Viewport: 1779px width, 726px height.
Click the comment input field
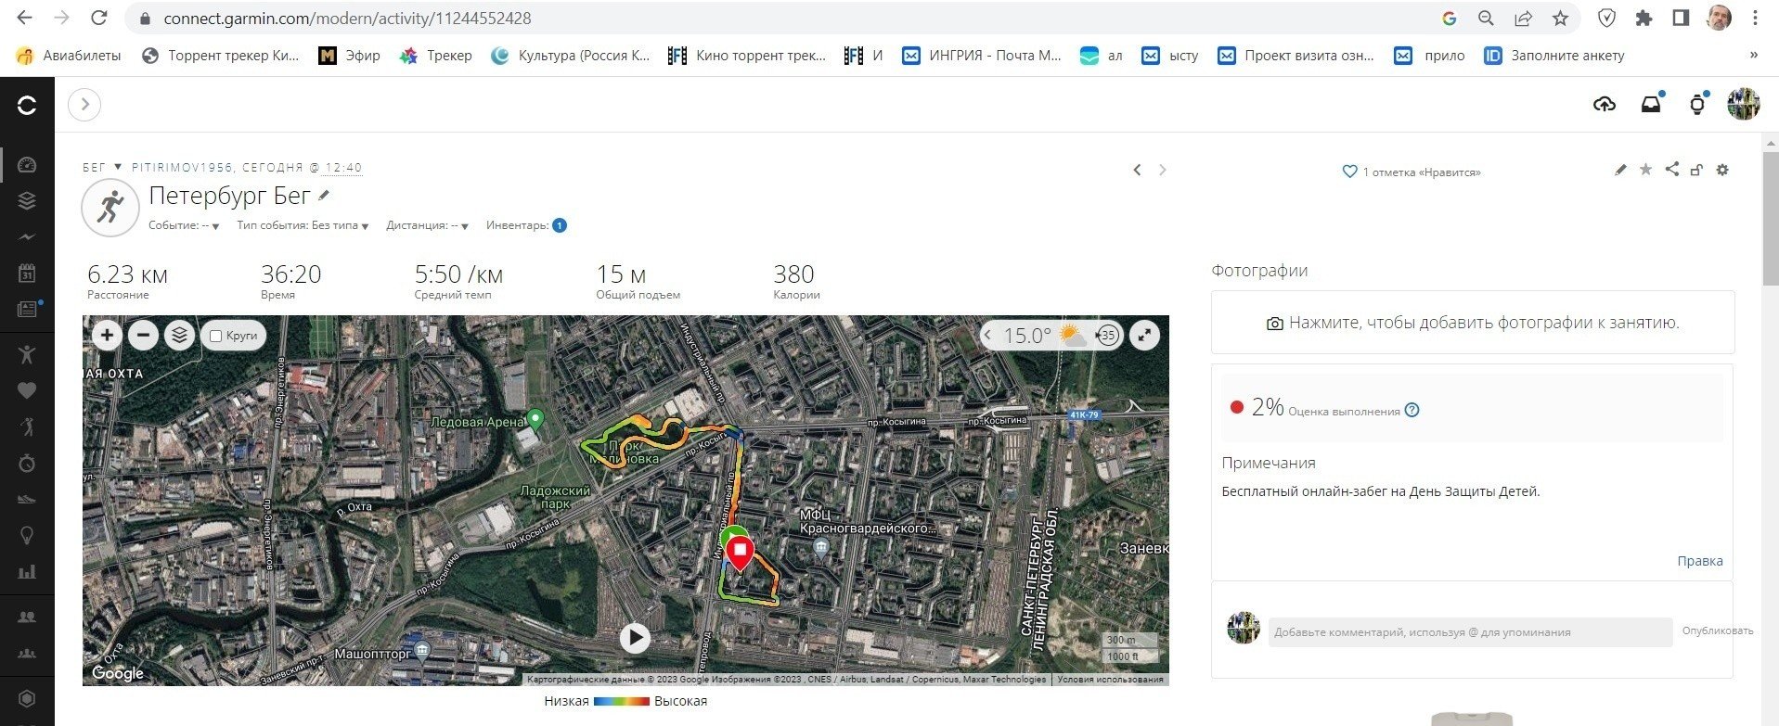tap(1470, 632)
